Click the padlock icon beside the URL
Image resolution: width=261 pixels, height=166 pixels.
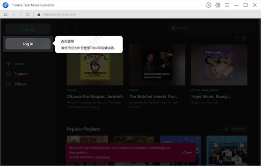pos(39,14)
